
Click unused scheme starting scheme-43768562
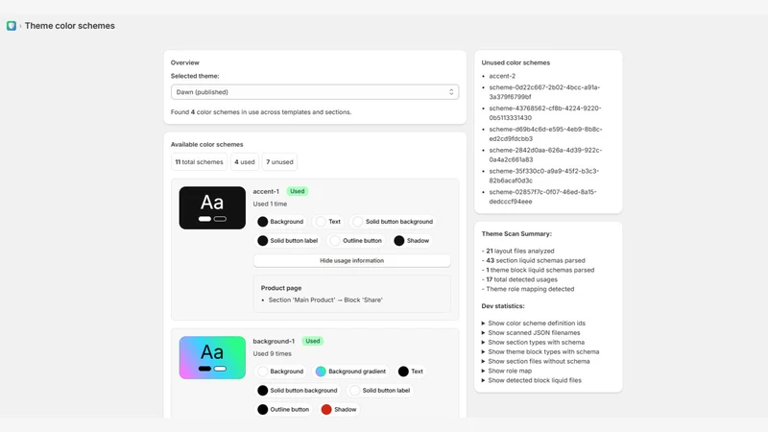coord(545,113)
